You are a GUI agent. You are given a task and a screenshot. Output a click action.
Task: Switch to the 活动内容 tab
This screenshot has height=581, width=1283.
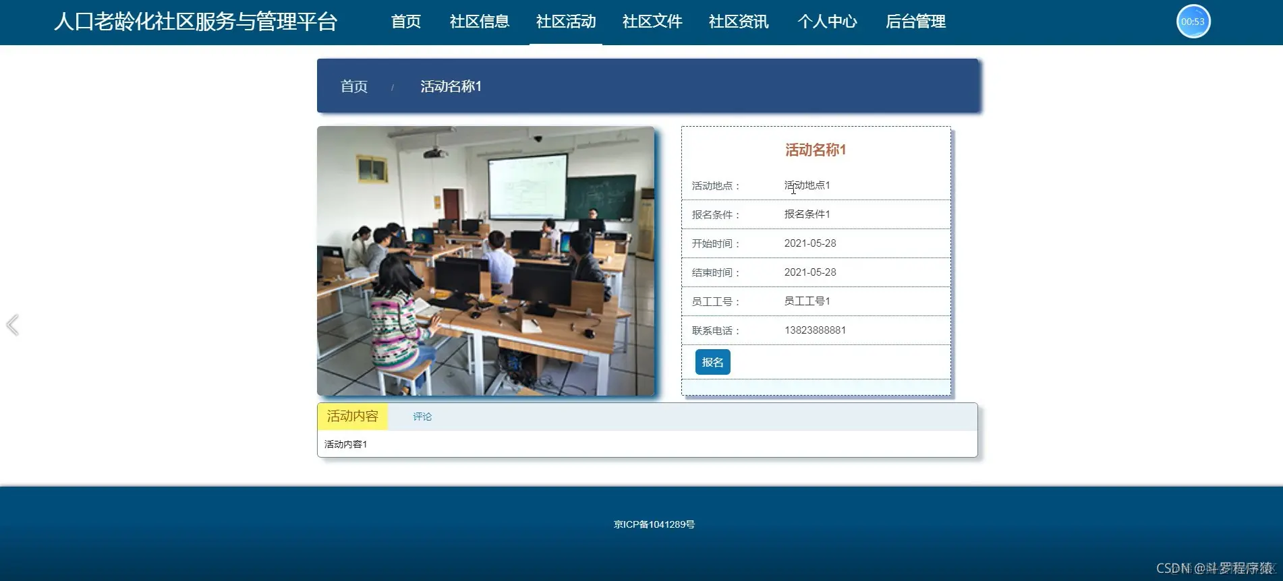(352, 417)
